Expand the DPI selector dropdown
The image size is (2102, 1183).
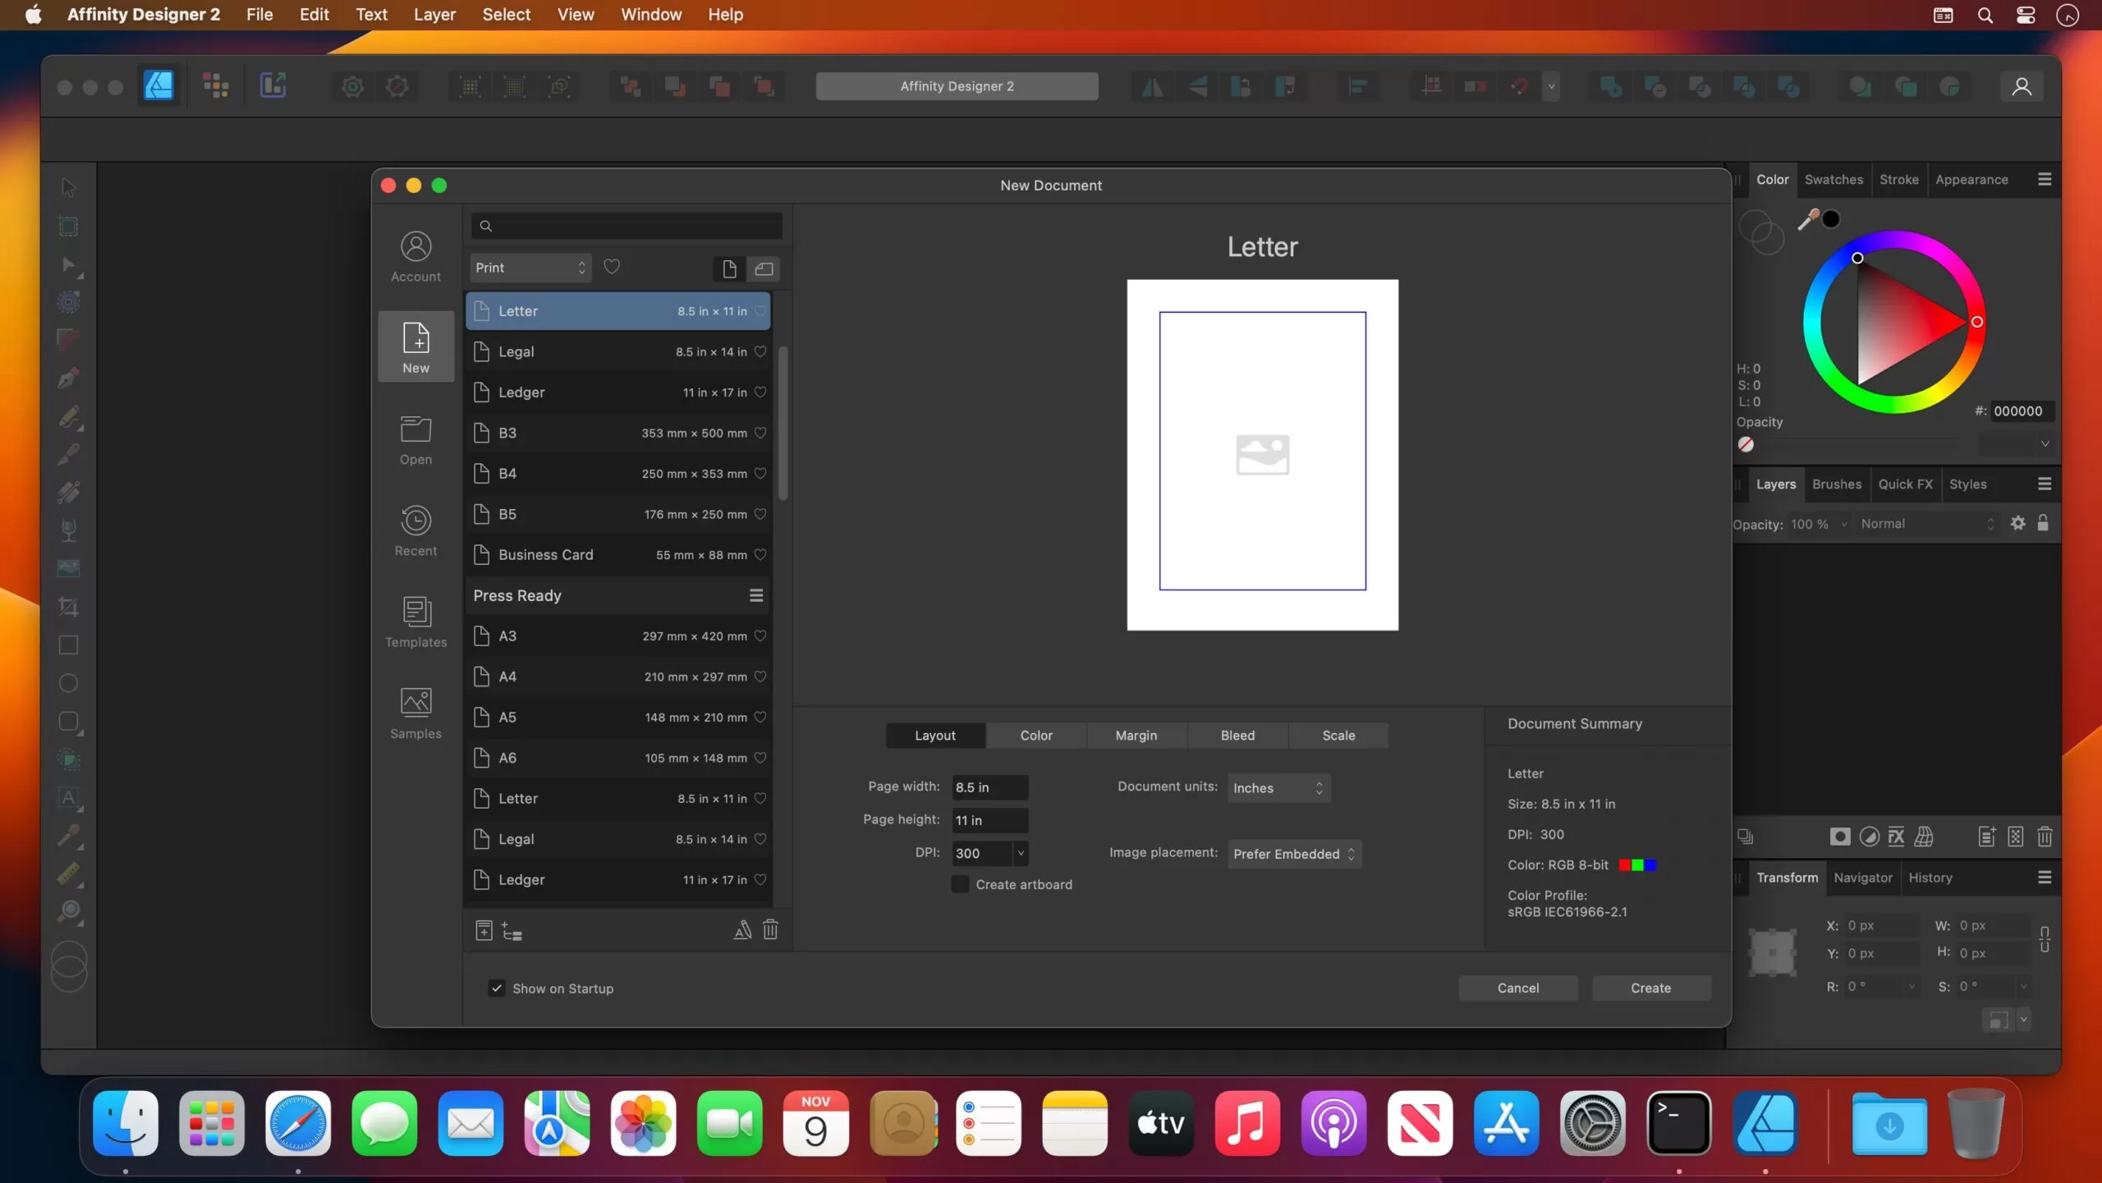(1021, 853)
